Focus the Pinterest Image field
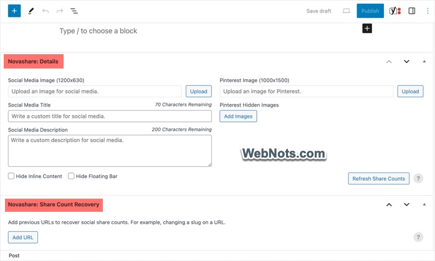 [x=307, y=91]
